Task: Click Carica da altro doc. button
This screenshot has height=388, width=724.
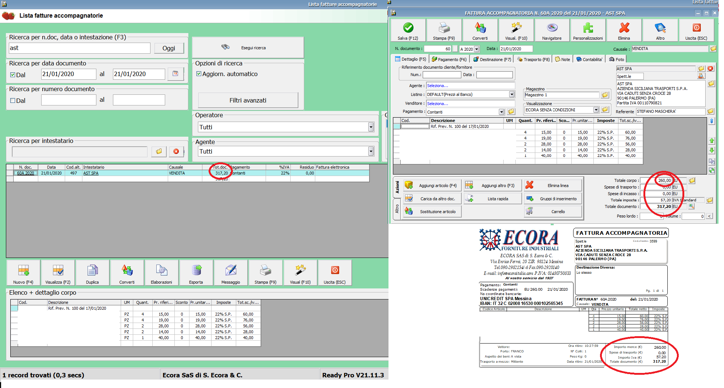Action: click(x=432, y=198)
